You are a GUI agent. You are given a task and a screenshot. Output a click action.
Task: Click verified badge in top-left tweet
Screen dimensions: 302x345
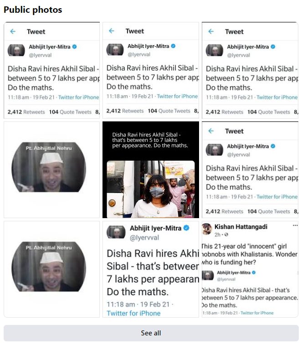point(74,47)
